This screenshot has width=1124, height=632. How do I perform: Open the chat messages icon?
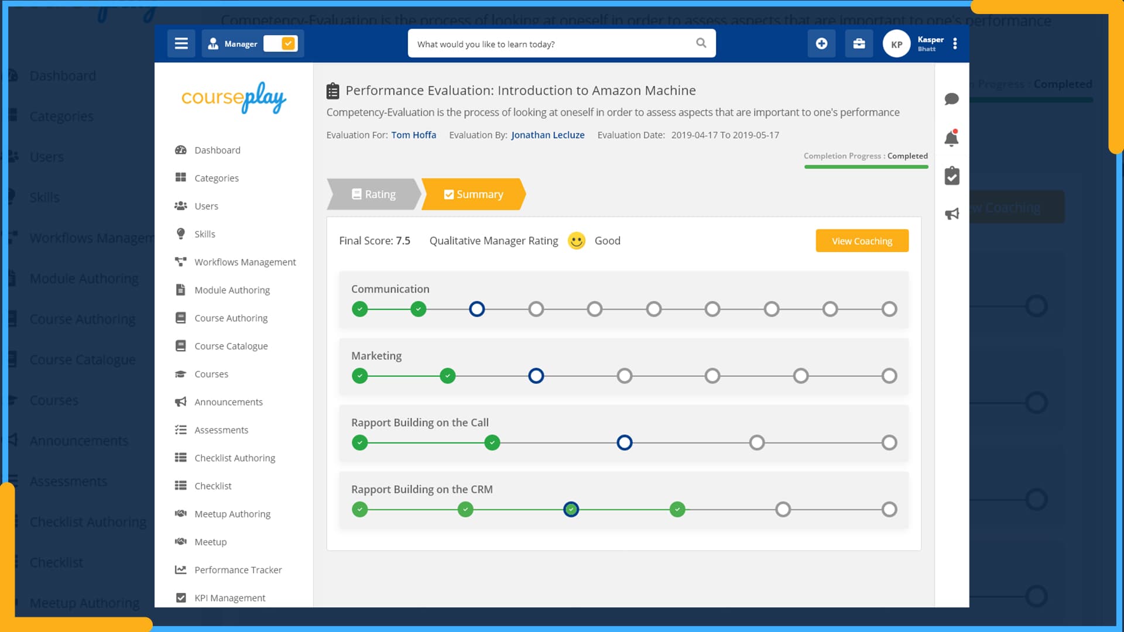pyautogui.click(x=951, y=99)
